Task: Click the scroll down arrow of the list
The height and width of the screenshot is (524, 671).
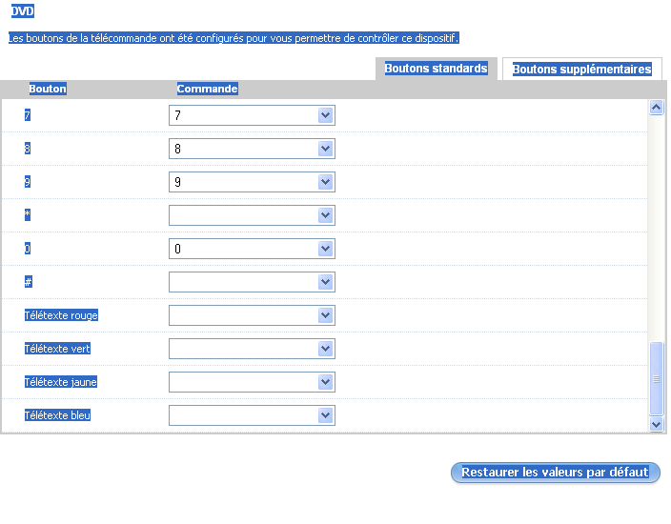Action: point(656,423)
